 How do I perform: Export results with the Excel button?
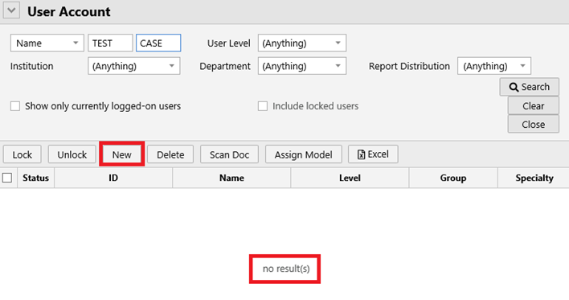pos(373,154)
